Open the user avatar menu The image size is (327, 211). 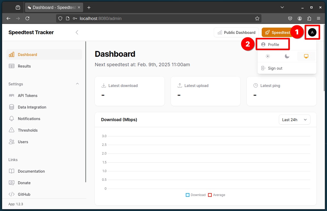pyautogui.click(x=312, y=32)
